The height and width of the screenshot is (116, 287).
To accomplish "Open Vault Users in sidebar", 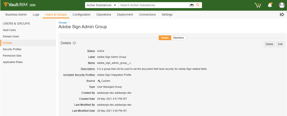I will (9, 30).
